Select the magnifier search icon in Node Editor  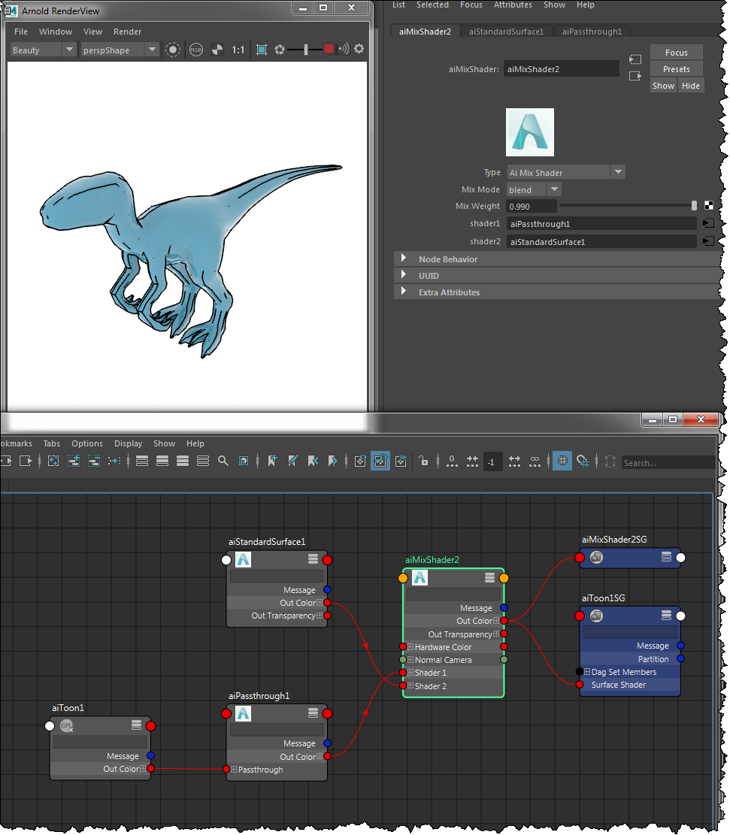click(223, 461)
